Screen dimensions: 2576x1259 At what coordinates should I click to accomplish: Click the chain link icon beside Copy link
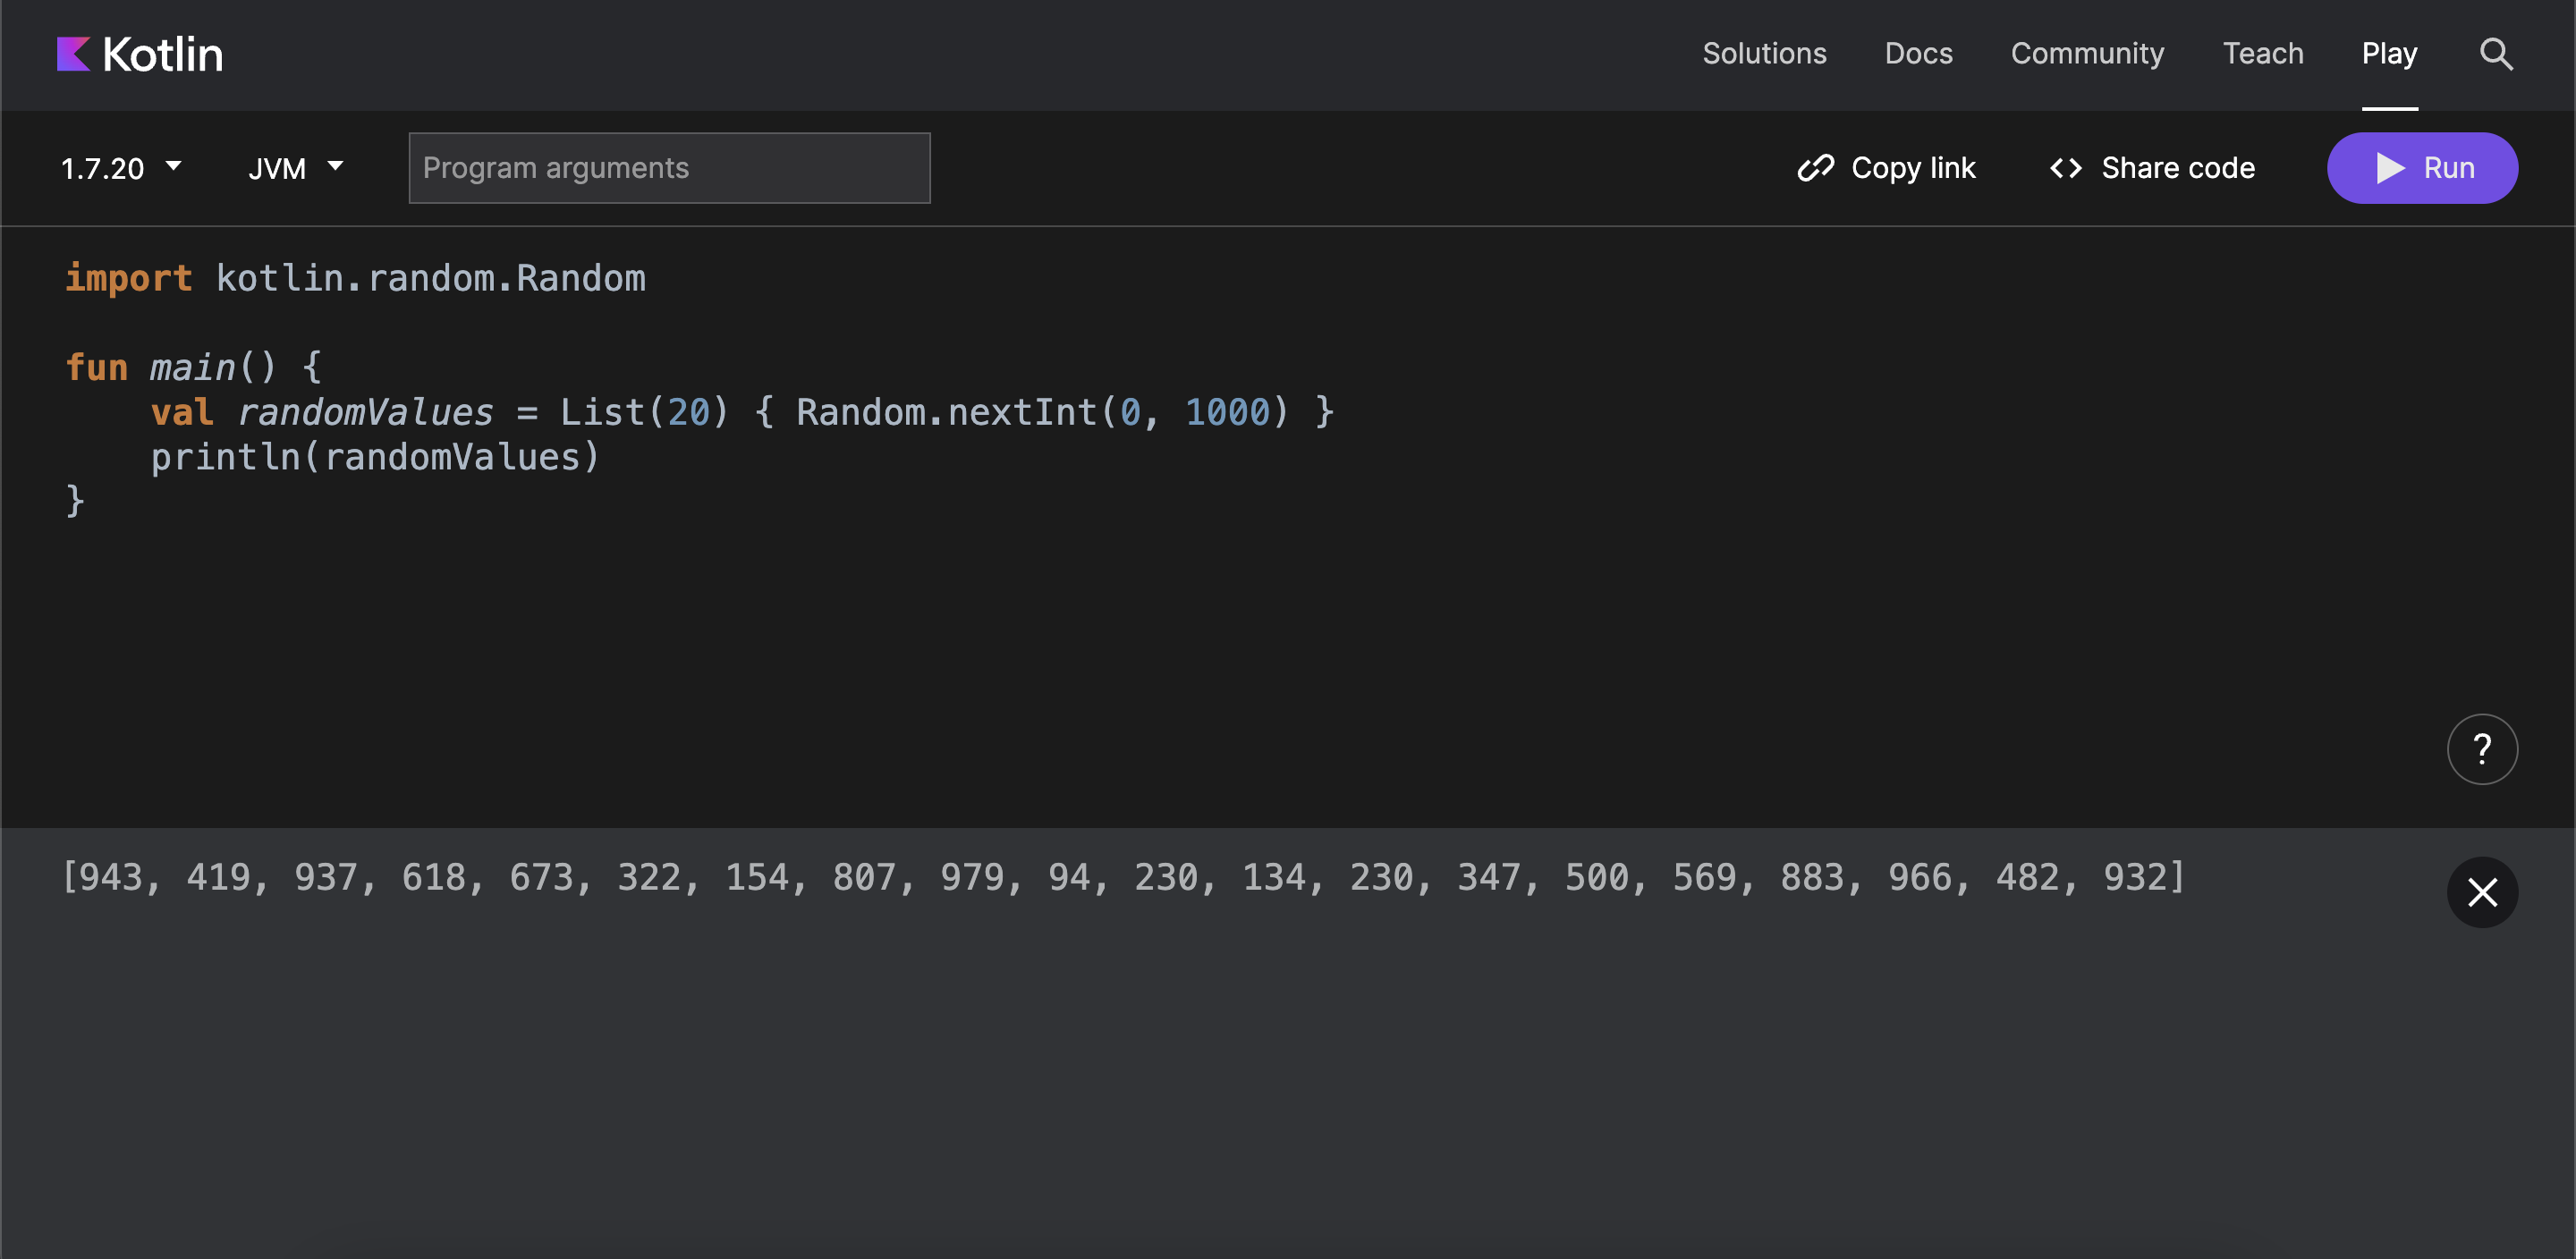pyautogui.click(x=1815, y=168)
